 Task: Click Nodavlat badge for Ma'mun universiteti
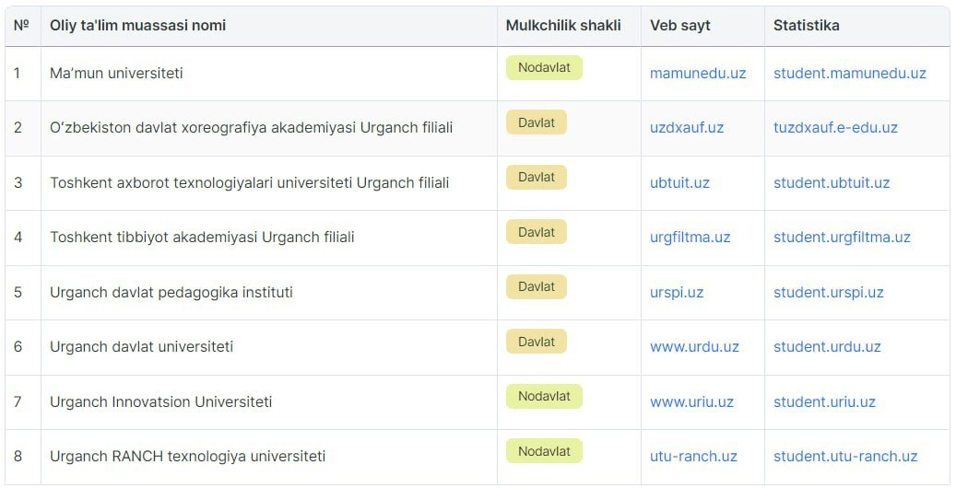544,67
